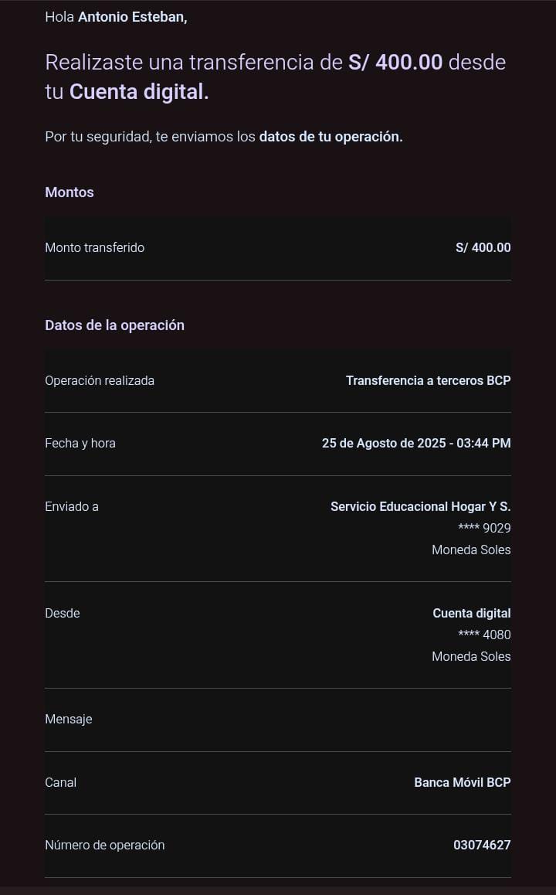
Task: Click the "Canal" row label
Action: click(x=60, y=783)
